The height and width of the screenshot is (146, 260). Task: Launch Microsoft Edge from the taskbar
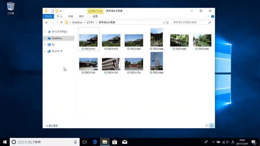(95, 142)
